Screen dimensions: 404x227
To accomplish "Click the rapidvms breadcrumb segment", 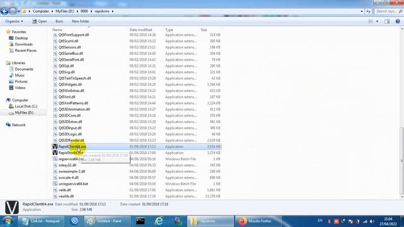I will tap(102, 11).
